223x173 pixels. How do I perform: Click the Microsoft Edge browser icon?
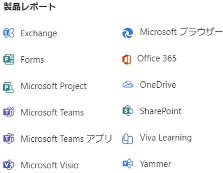point(128,33)
